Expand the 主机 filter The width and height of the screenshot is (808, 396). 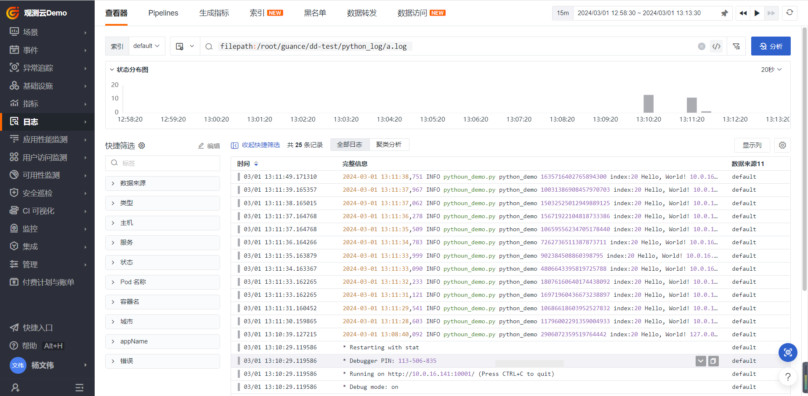pos(162,223)
